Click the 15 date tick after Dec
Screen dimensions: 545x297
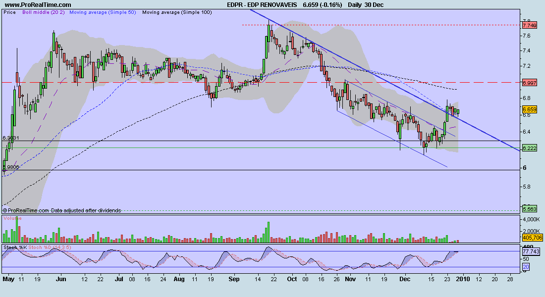[431, 279]
